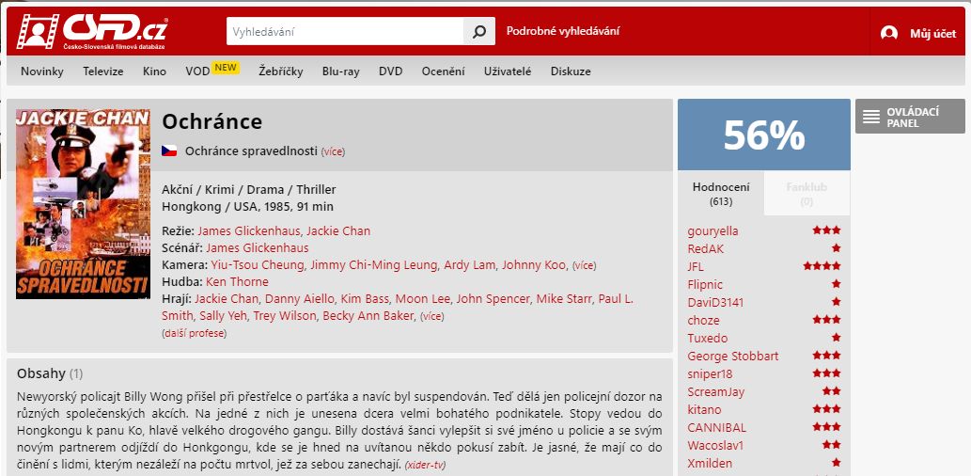Open the Kino menu item
Screen dimensions: 971x476
154,71
